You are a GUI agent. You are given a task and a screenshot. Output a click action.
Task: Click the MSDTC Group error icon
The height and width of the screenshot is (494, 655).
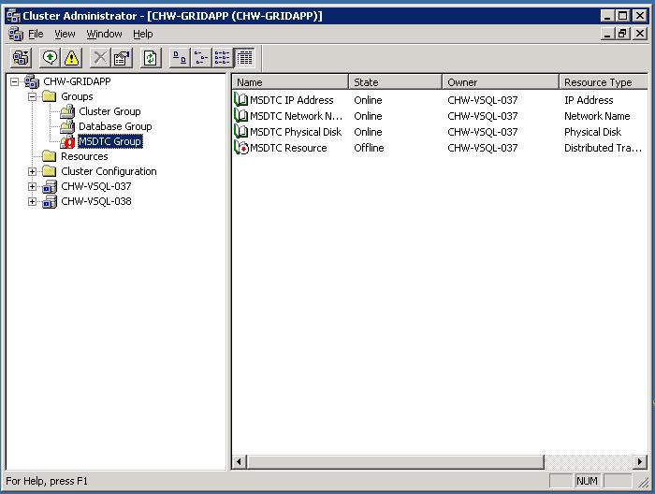pyautogui.click(x=67, y=141)
